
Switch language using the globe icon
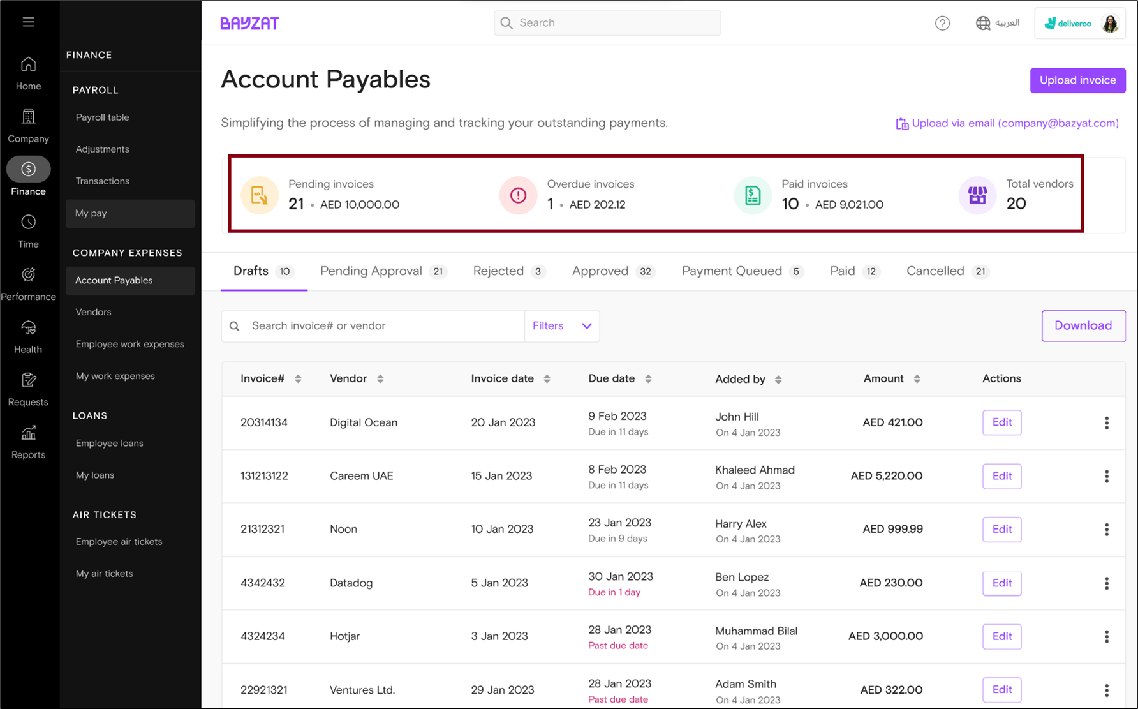pyautogui.click(x=983, y=24)
